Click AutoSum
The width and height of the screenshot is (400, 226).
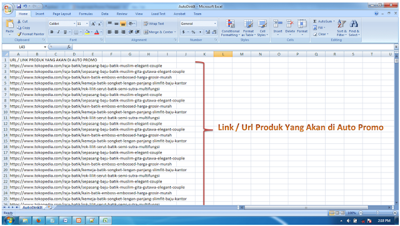[x=324, y=21]
